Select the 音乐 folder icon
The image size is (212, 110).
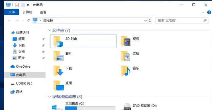coord(125,71)
